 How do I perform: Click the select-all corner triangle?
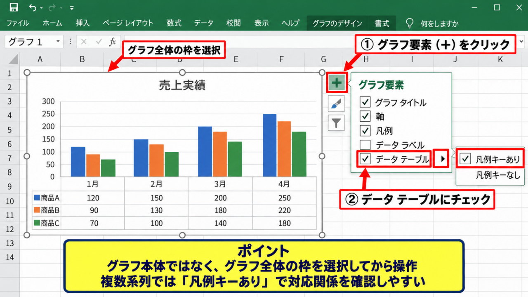point(13,60)
